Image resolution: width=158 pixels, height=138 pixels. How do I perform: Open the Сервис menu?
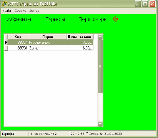20,11
